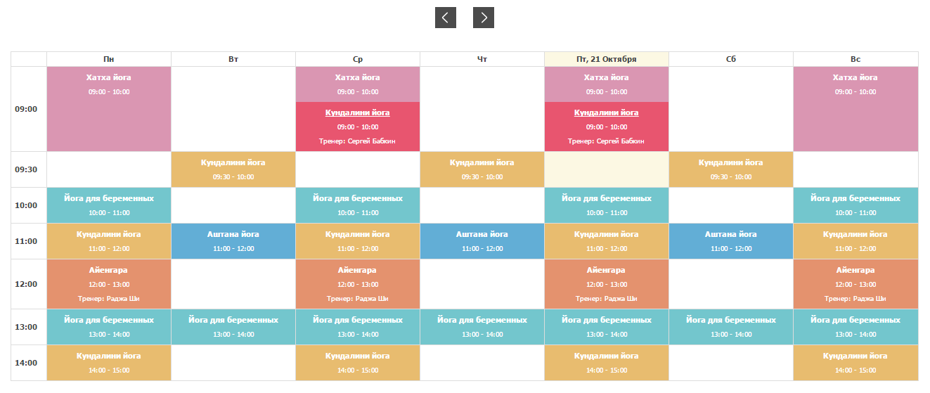Image resolution: width=930 pixels, height=393 pixels.
Task: Select Tuesday's Кундалини йога 09:30 session
Action: pyautogui.click(x=233, y=169)
